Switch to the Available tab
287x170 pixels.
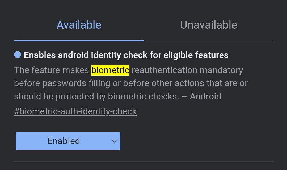[x=79, y=25]
